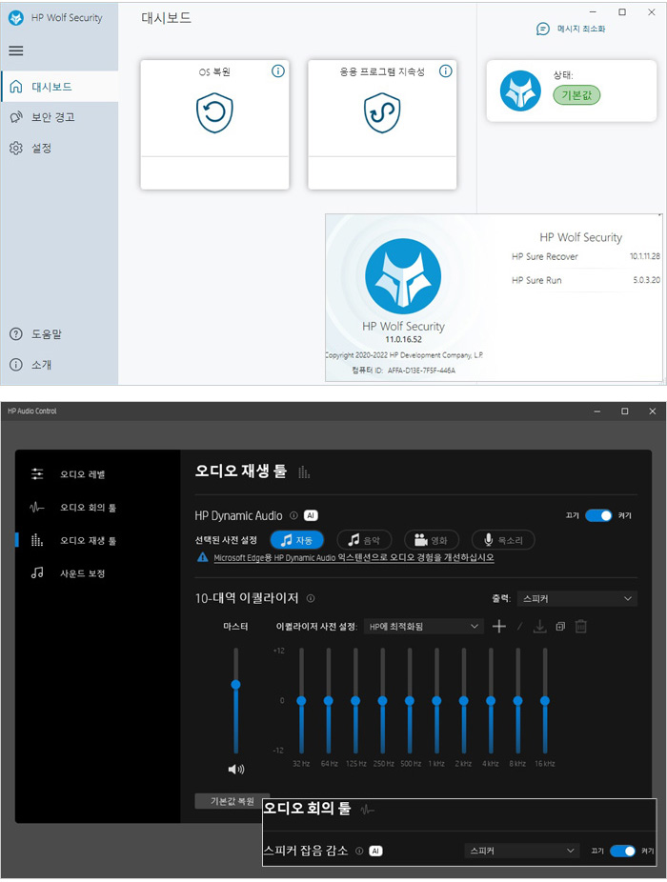Open the 스피커 dropdown for noise reduction
The width and height of the screenshot is (667, 882).
[x=522, y=852]
